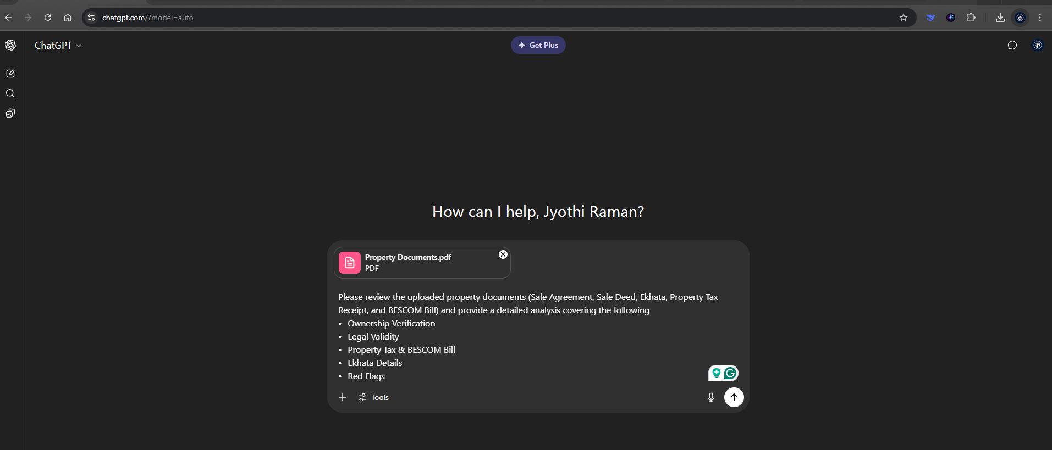Remove the Property Documents.pdf attachment
This screenshot has height=450, width=1052.
[x=503, y=254]
